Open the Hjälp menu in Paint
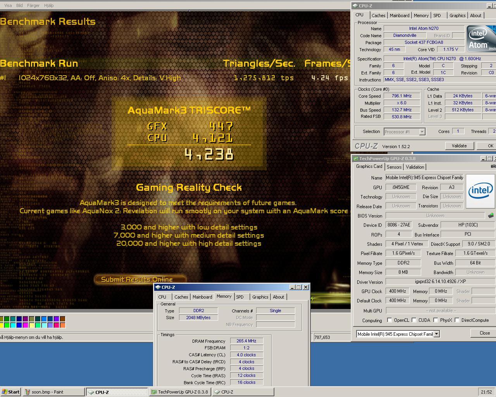 49,5
